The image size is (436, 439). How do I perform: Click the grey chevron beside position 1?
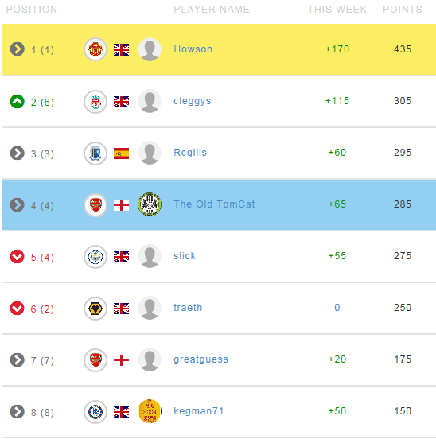[x=17, y=49]
